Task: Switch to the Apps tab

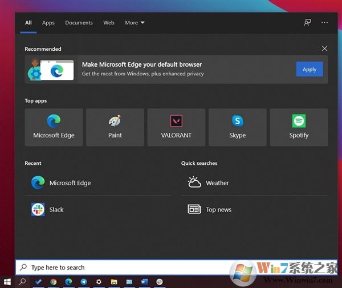Action: 48,23
